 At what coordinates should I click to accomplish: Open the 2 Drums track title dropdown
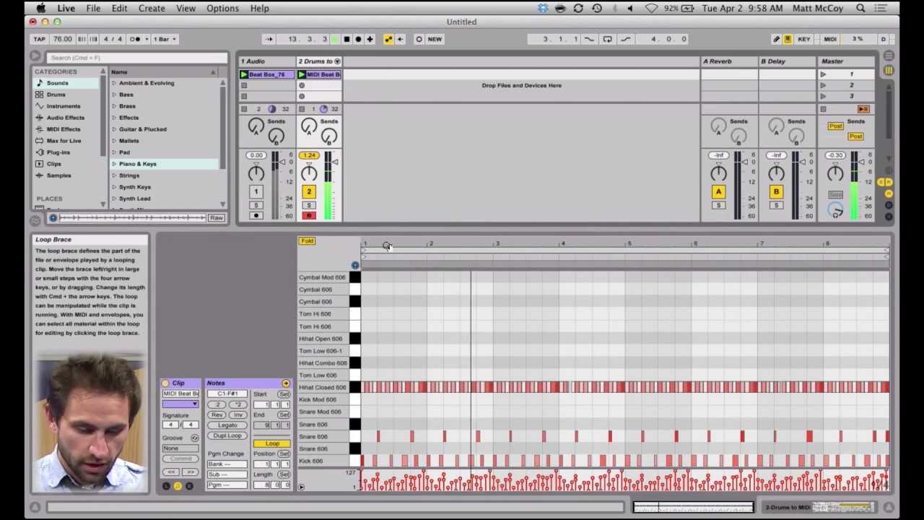tap(337, 61)
